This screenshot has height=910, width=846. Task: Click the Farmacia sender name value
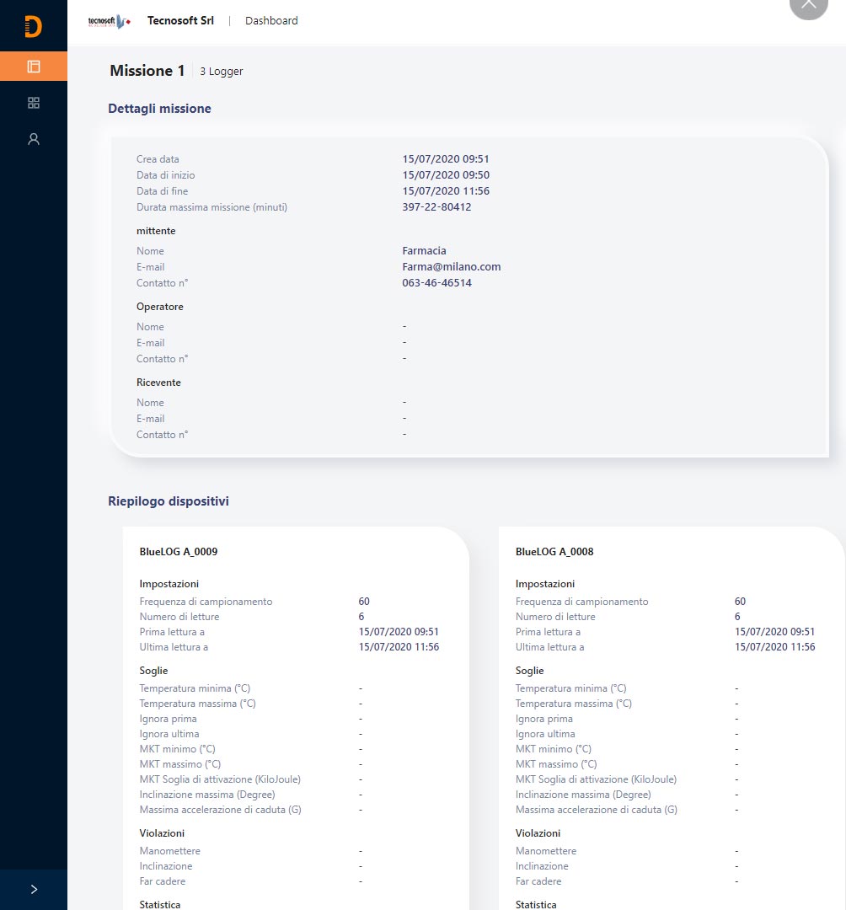pyautogui.click(x=424, y=251)
